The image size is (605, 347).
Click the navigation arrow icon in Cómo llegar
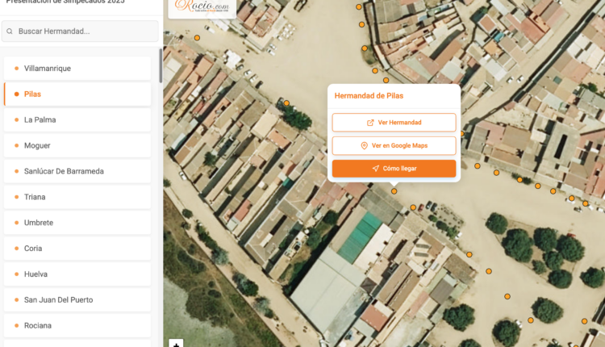click(375, 169)
